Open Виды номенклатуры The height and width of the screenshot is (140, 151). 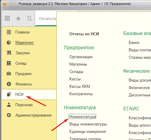tap(88, 124)
